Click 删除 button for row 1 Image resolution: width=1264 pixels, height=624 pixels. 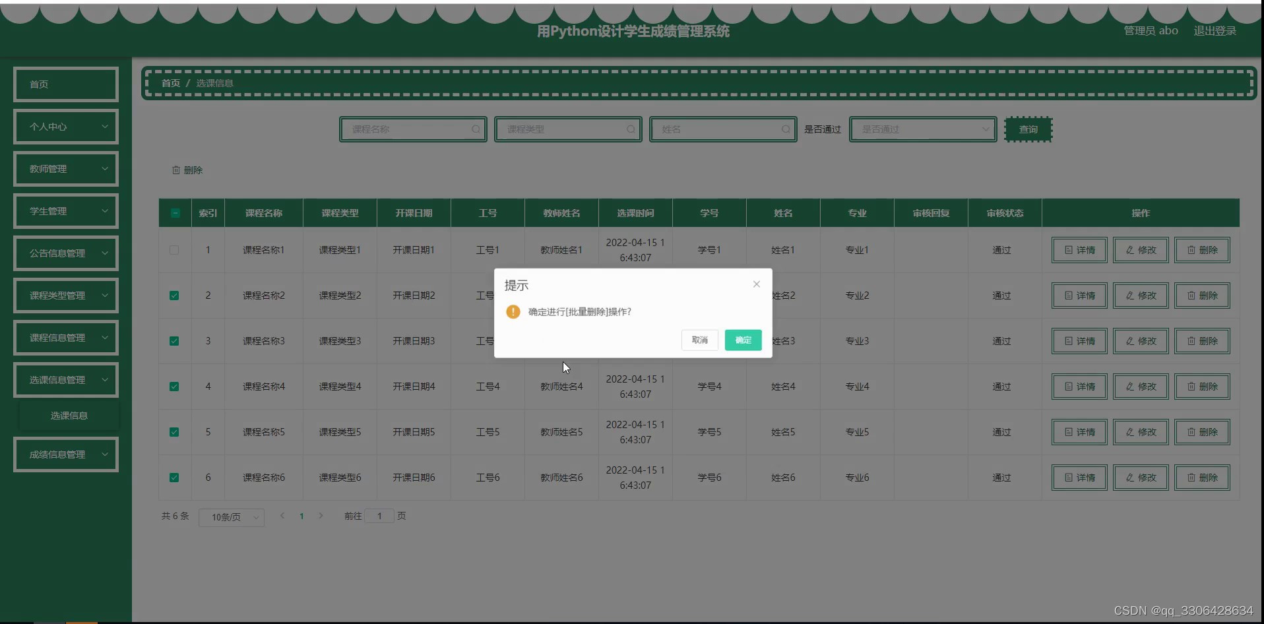pyautogui.click(x=1202, y=250)
